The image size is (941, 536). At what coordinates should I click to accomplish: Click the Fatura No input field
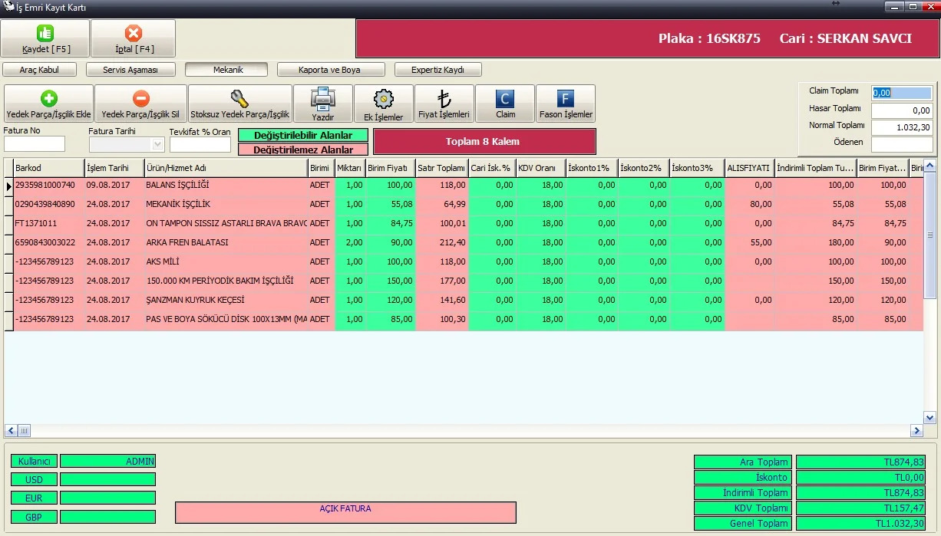(35, 144)
